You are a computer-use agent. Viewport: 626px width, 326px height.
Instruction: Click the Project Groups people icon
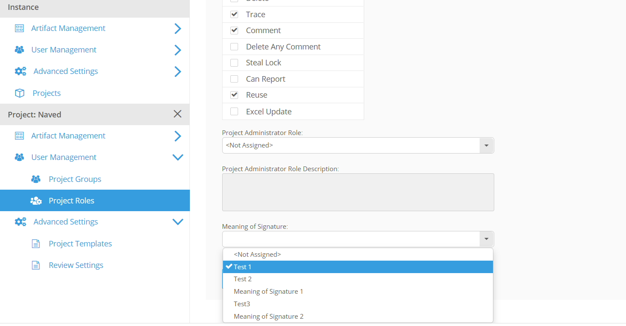pyautogui.click(x=36, y=179)
